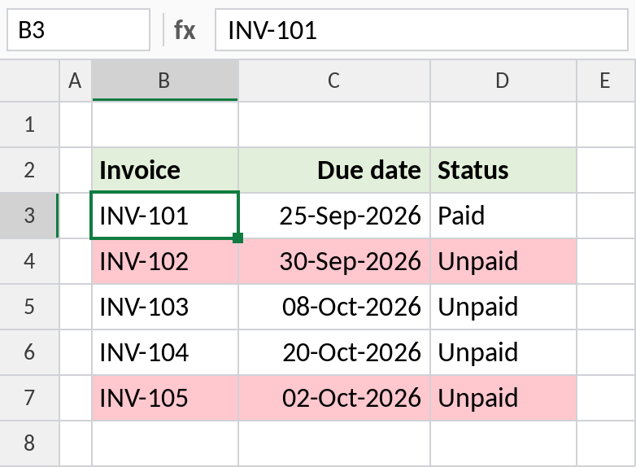Select column A header

tap(76, 81)
